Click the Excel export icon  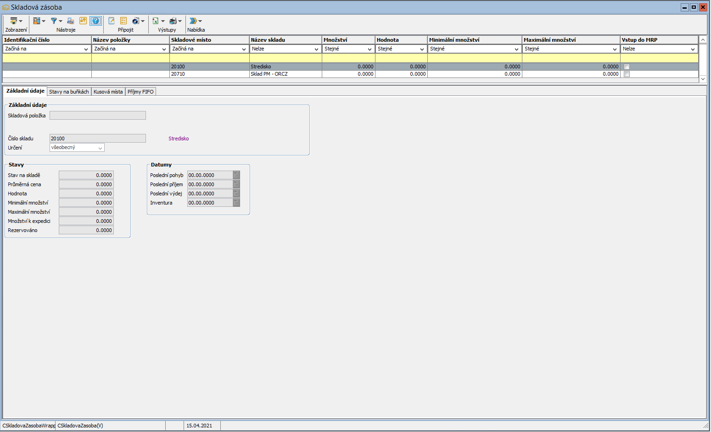(156, 21)
